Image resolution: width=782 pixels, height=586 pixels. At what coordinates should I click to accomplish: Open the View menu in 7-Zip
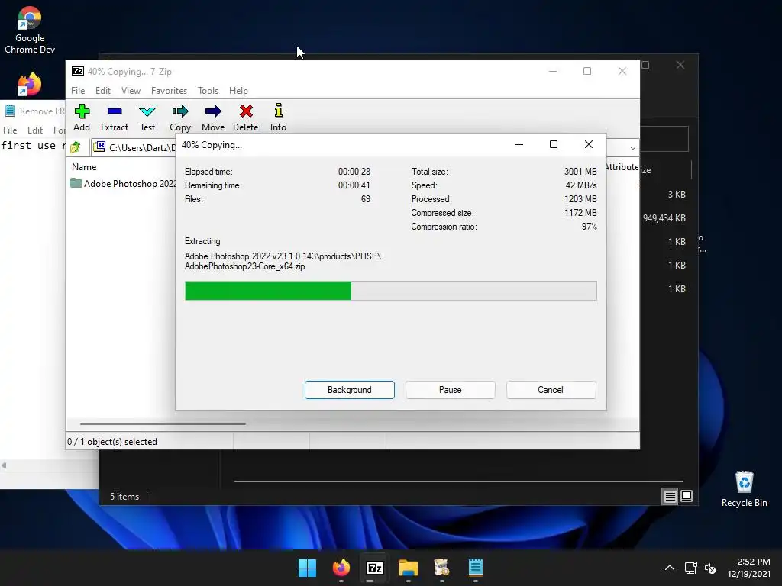tap(131, 91)
